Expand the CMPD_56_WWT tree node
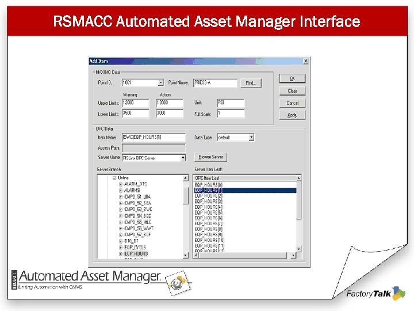 (x=121, y=229)
